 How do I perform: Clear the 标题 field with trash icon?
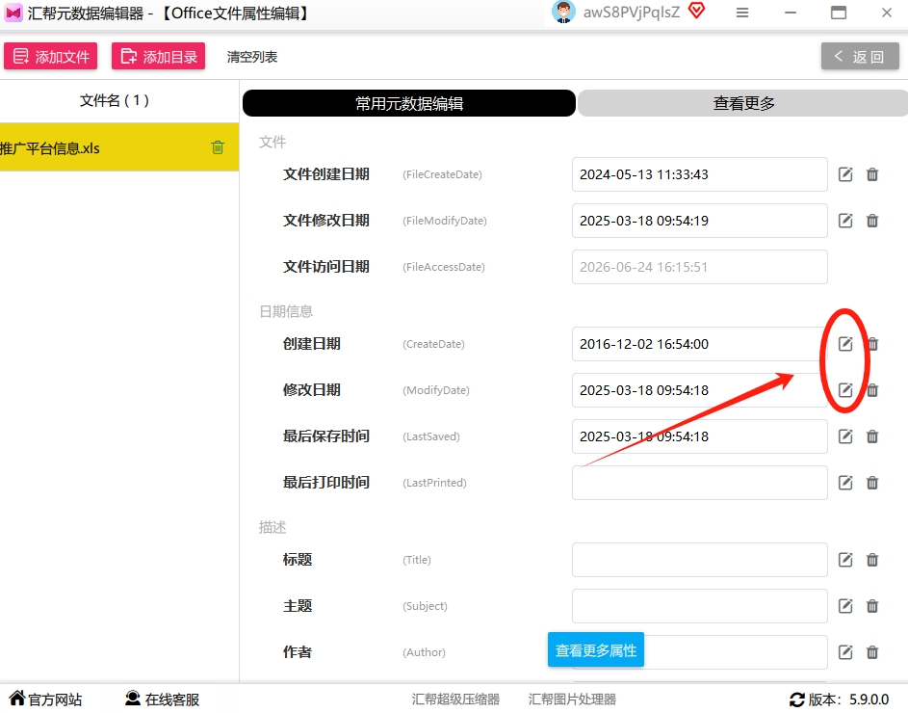(x=872, y=560)
